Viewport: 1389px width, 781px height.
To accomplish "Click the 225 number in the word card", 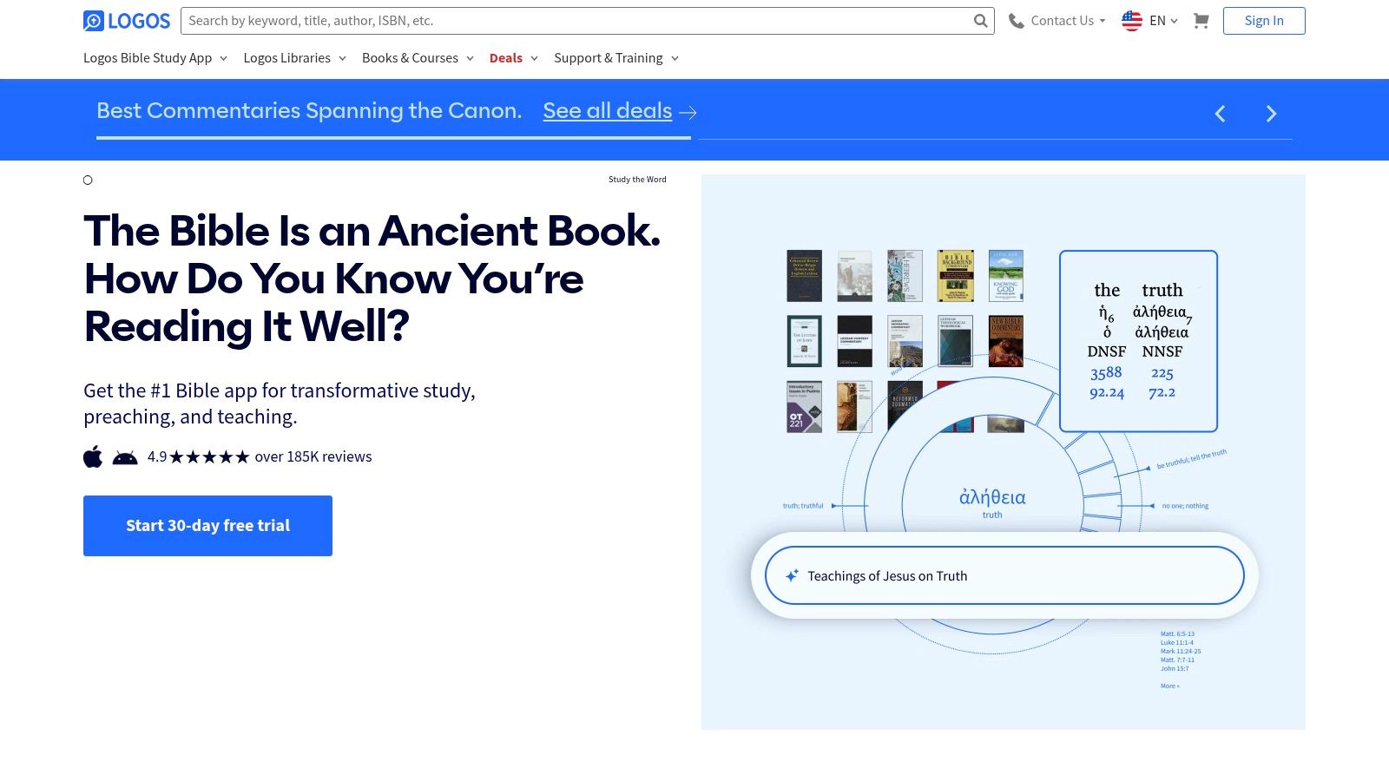I will pyautogui.click(x=1162, y=373).
